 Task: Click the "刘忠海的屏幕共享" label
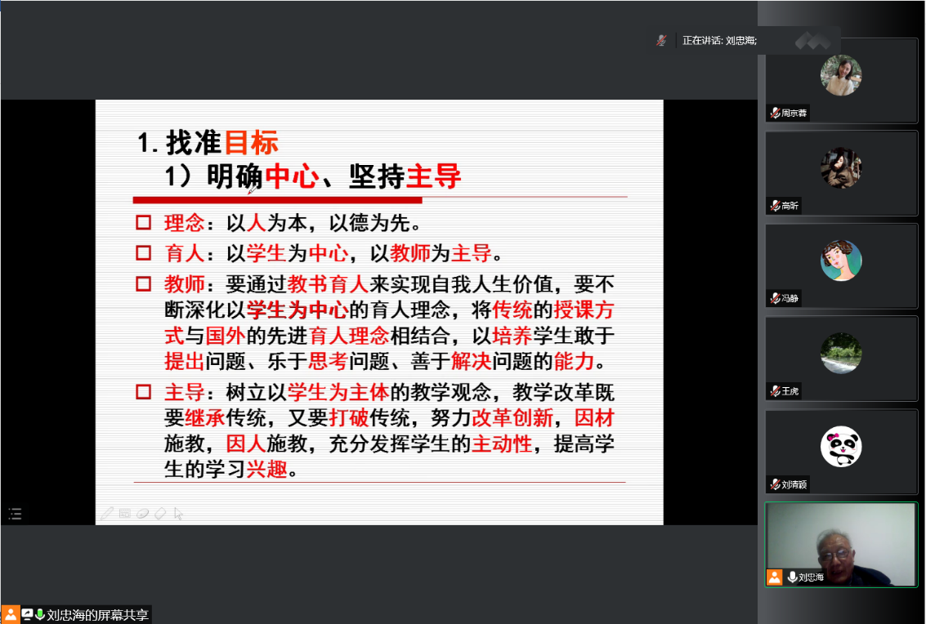click(x=96, y=615)
